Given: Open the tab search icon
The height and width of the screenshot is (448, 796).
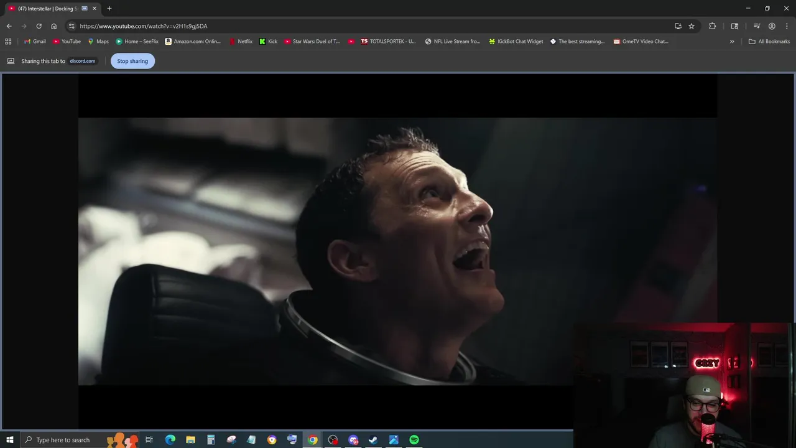Looking at the screenshot, I should click(x=734, y=26).
